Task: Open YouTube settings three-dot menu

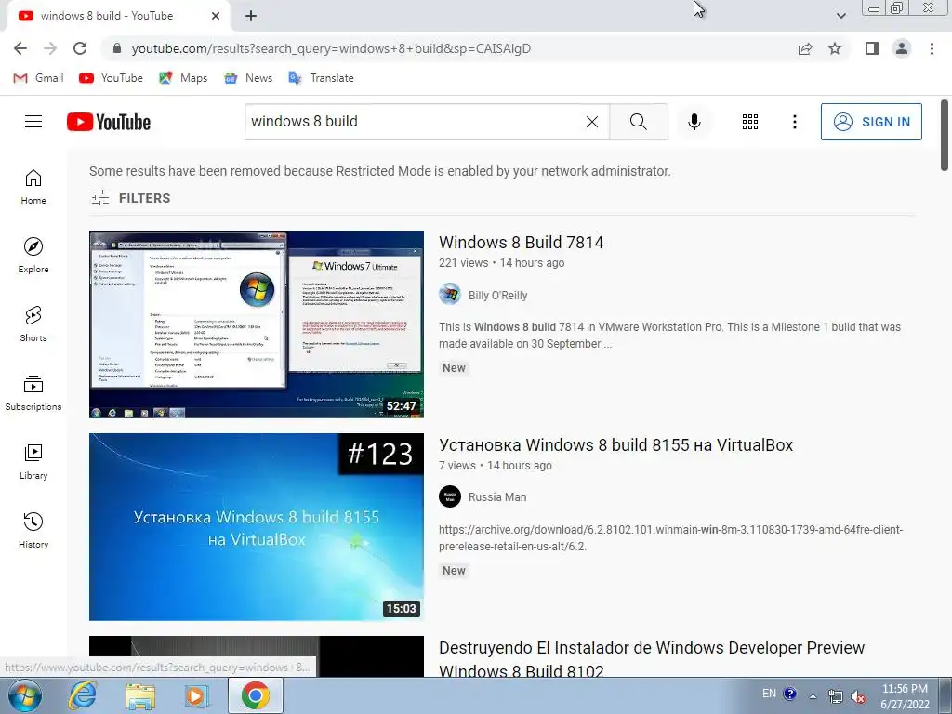Action: [794, 122]
